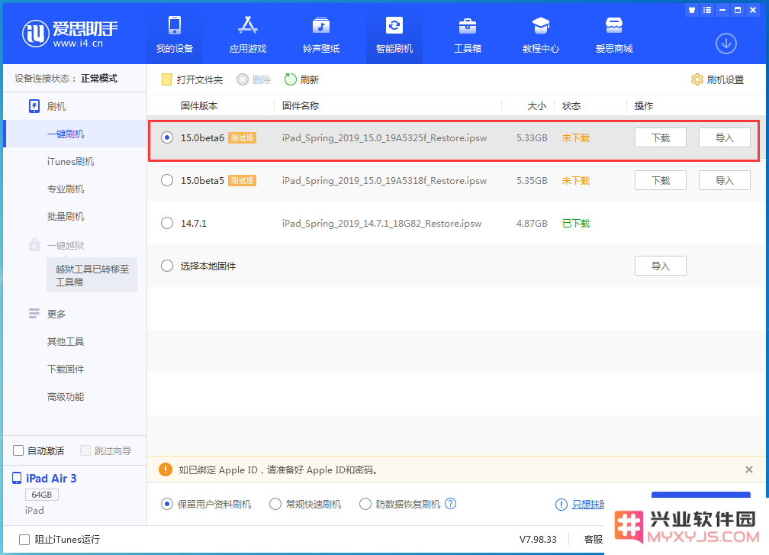
Task: Click 固件名称 column header
Action: tap(301, 106)
